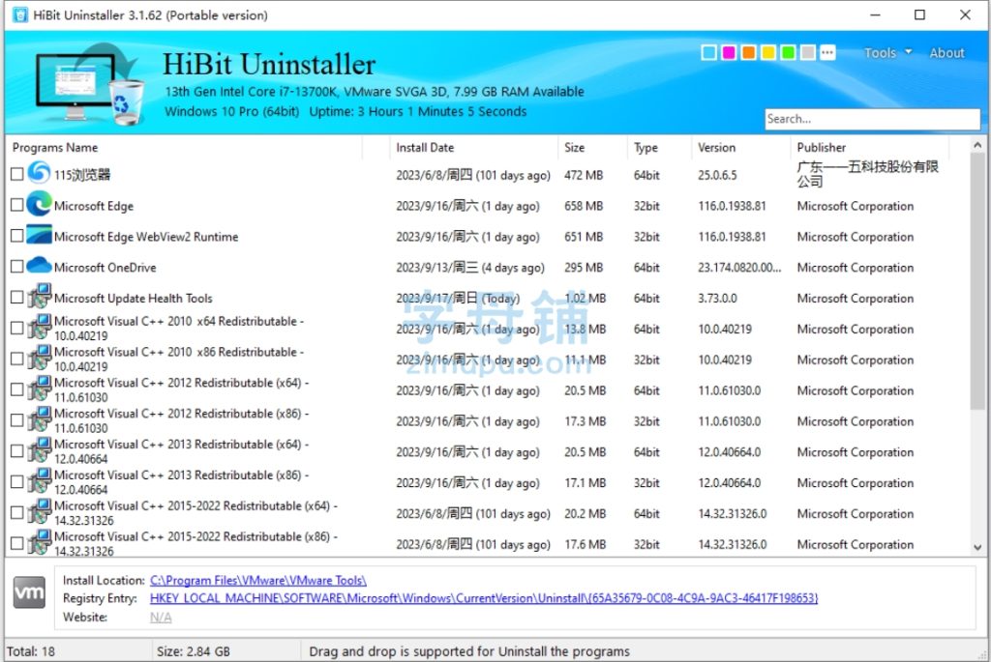Click version 25.0.6.5 cell
This screenshot has width=991, height=662.
[x=717, y=175]
